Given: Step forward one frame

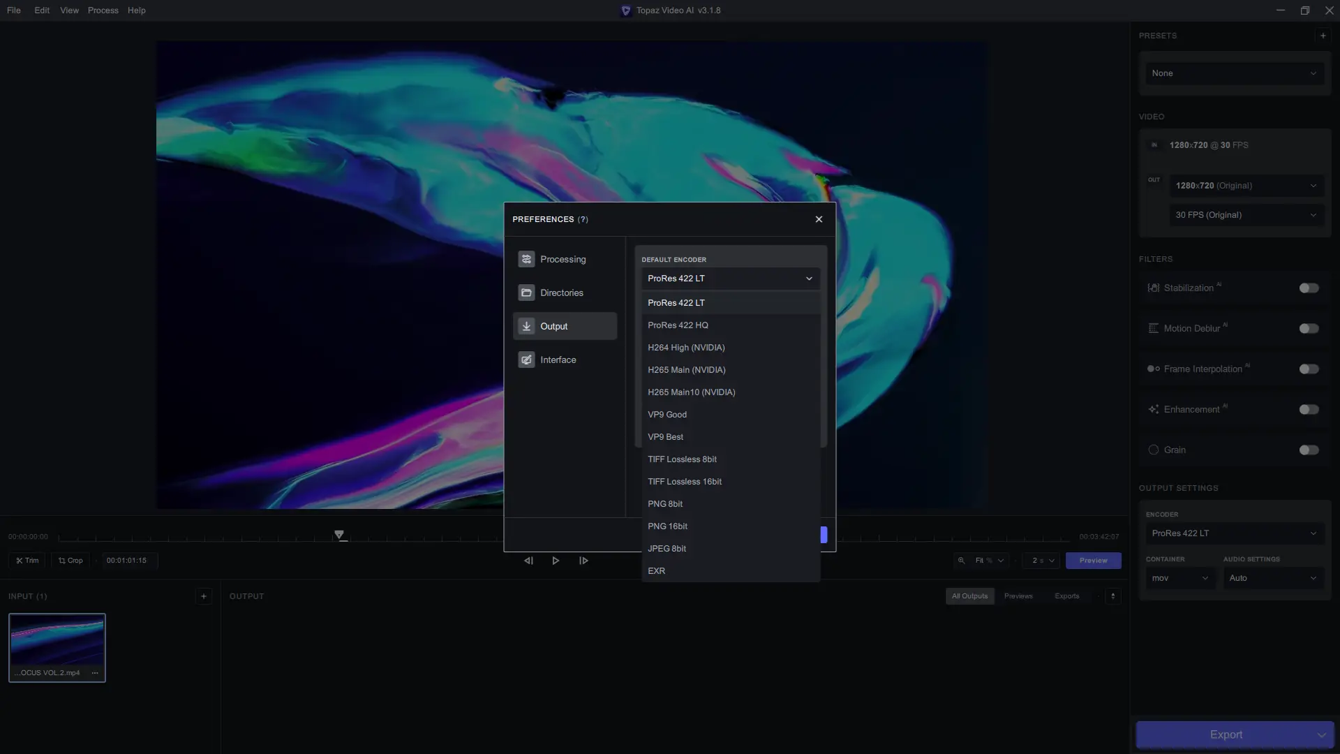Looking at the screenshot, I should 583,561.
